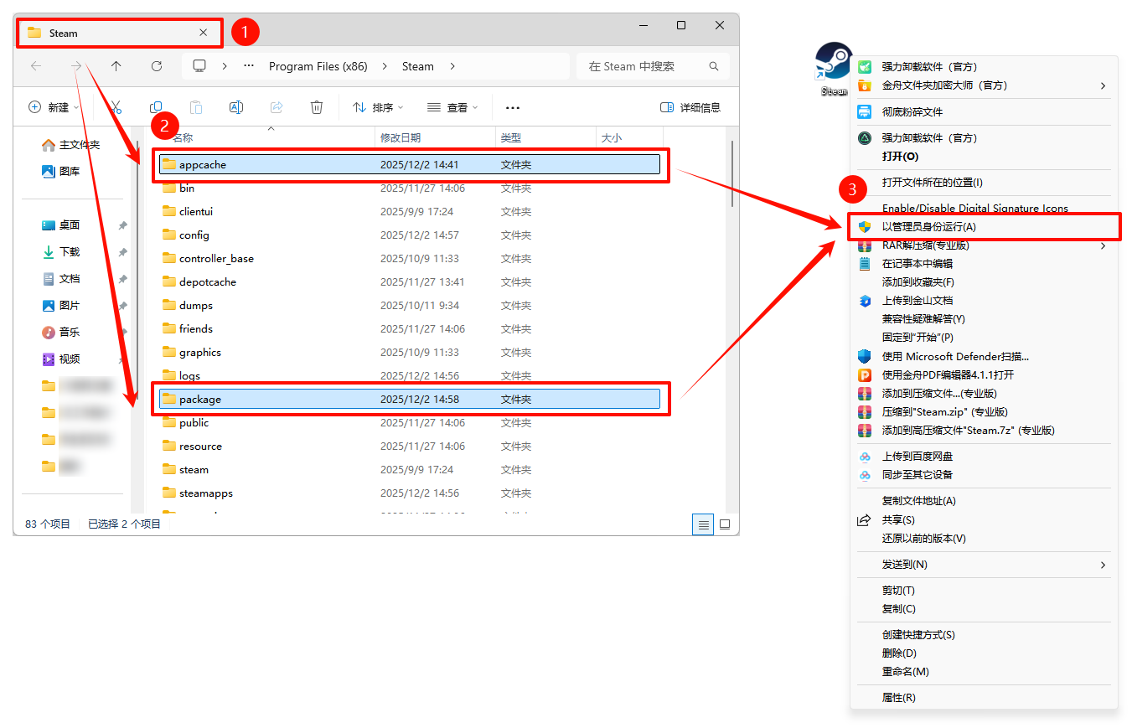The image size is (1132, 728).
Task: Click the Refresh icon in the address bar
Action: pos(157,65)
